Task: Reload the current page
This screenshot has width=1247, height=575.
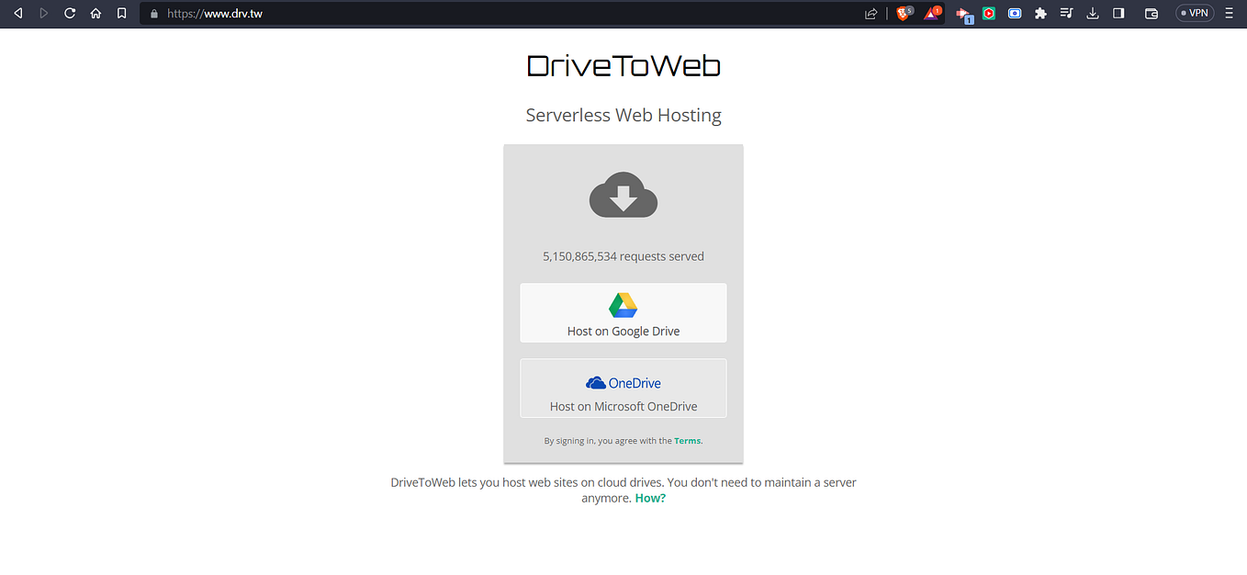Action: (69, 13)
